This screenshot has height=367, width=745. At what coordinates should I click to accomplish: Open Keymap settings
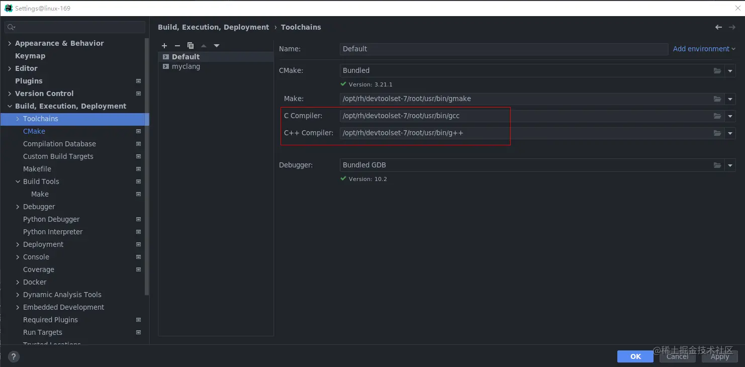(30, 56)
